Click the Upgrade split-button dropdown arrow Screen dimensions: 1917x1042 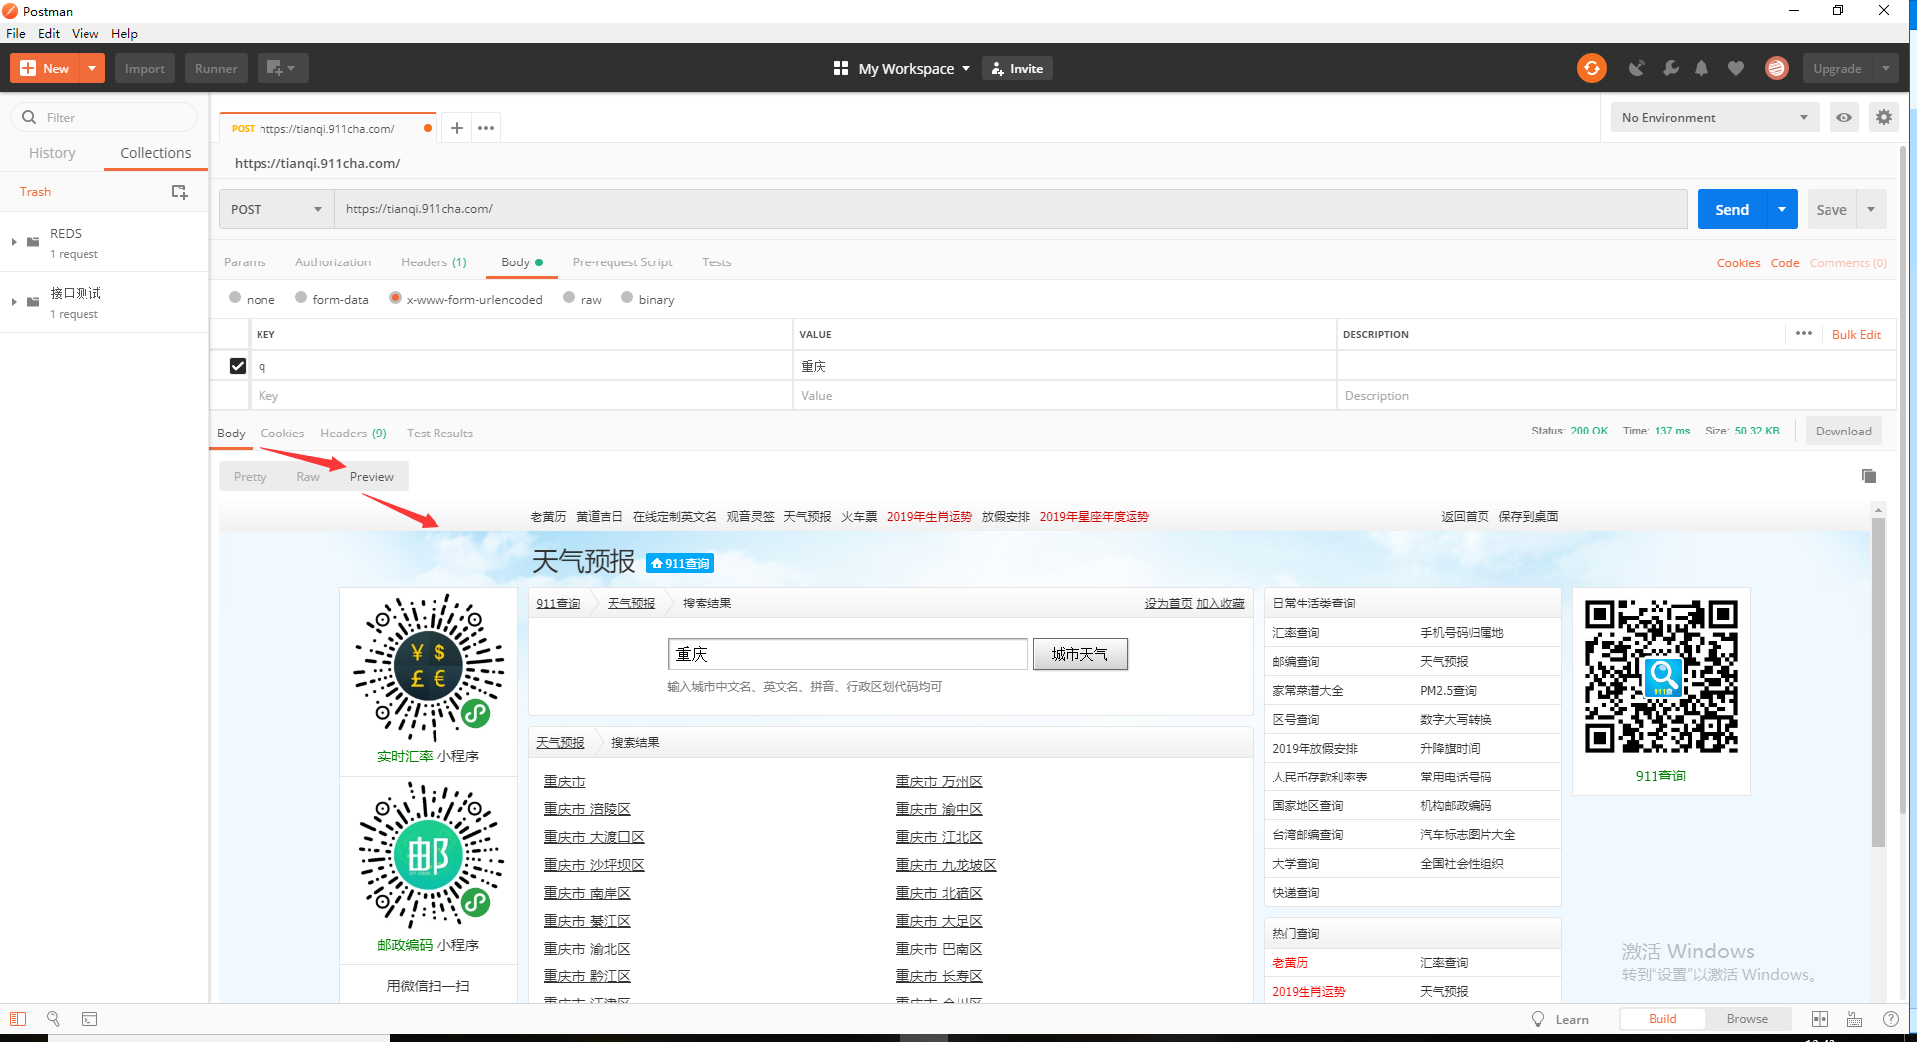coord(1884,68)
